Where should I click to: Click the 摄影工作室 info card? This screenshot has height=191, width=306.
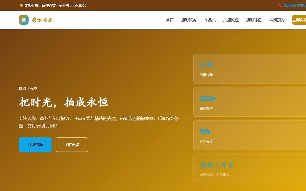click(x=250, y=168)
